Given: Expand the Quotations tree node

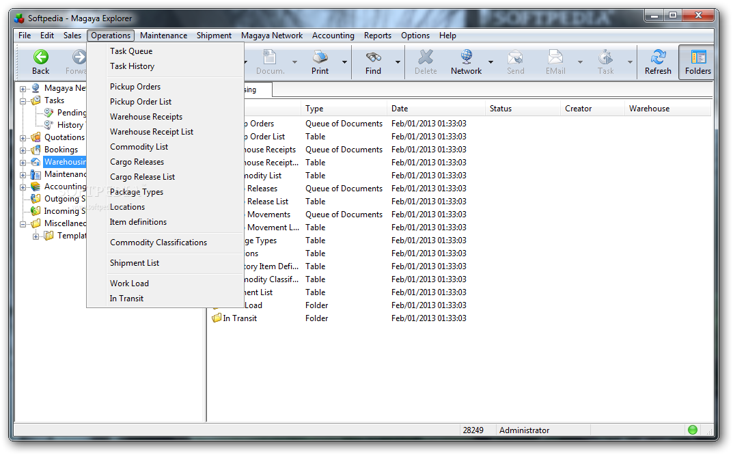Looking at the screenshot, I should [x=23, y=138].
